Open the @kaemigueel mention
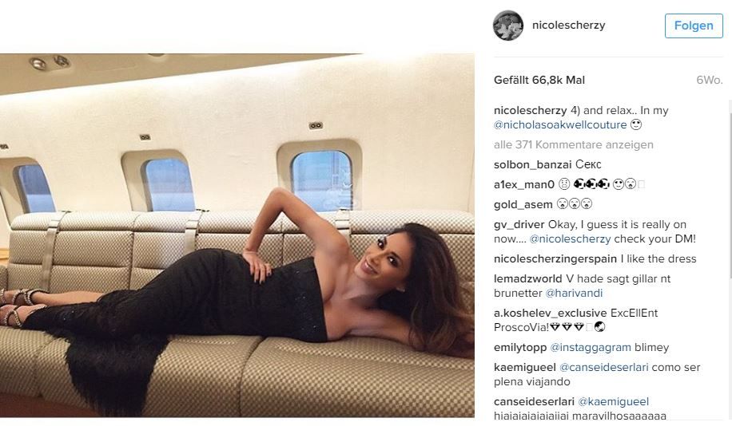The image size is (732, 426). click(x=614, y=402)
